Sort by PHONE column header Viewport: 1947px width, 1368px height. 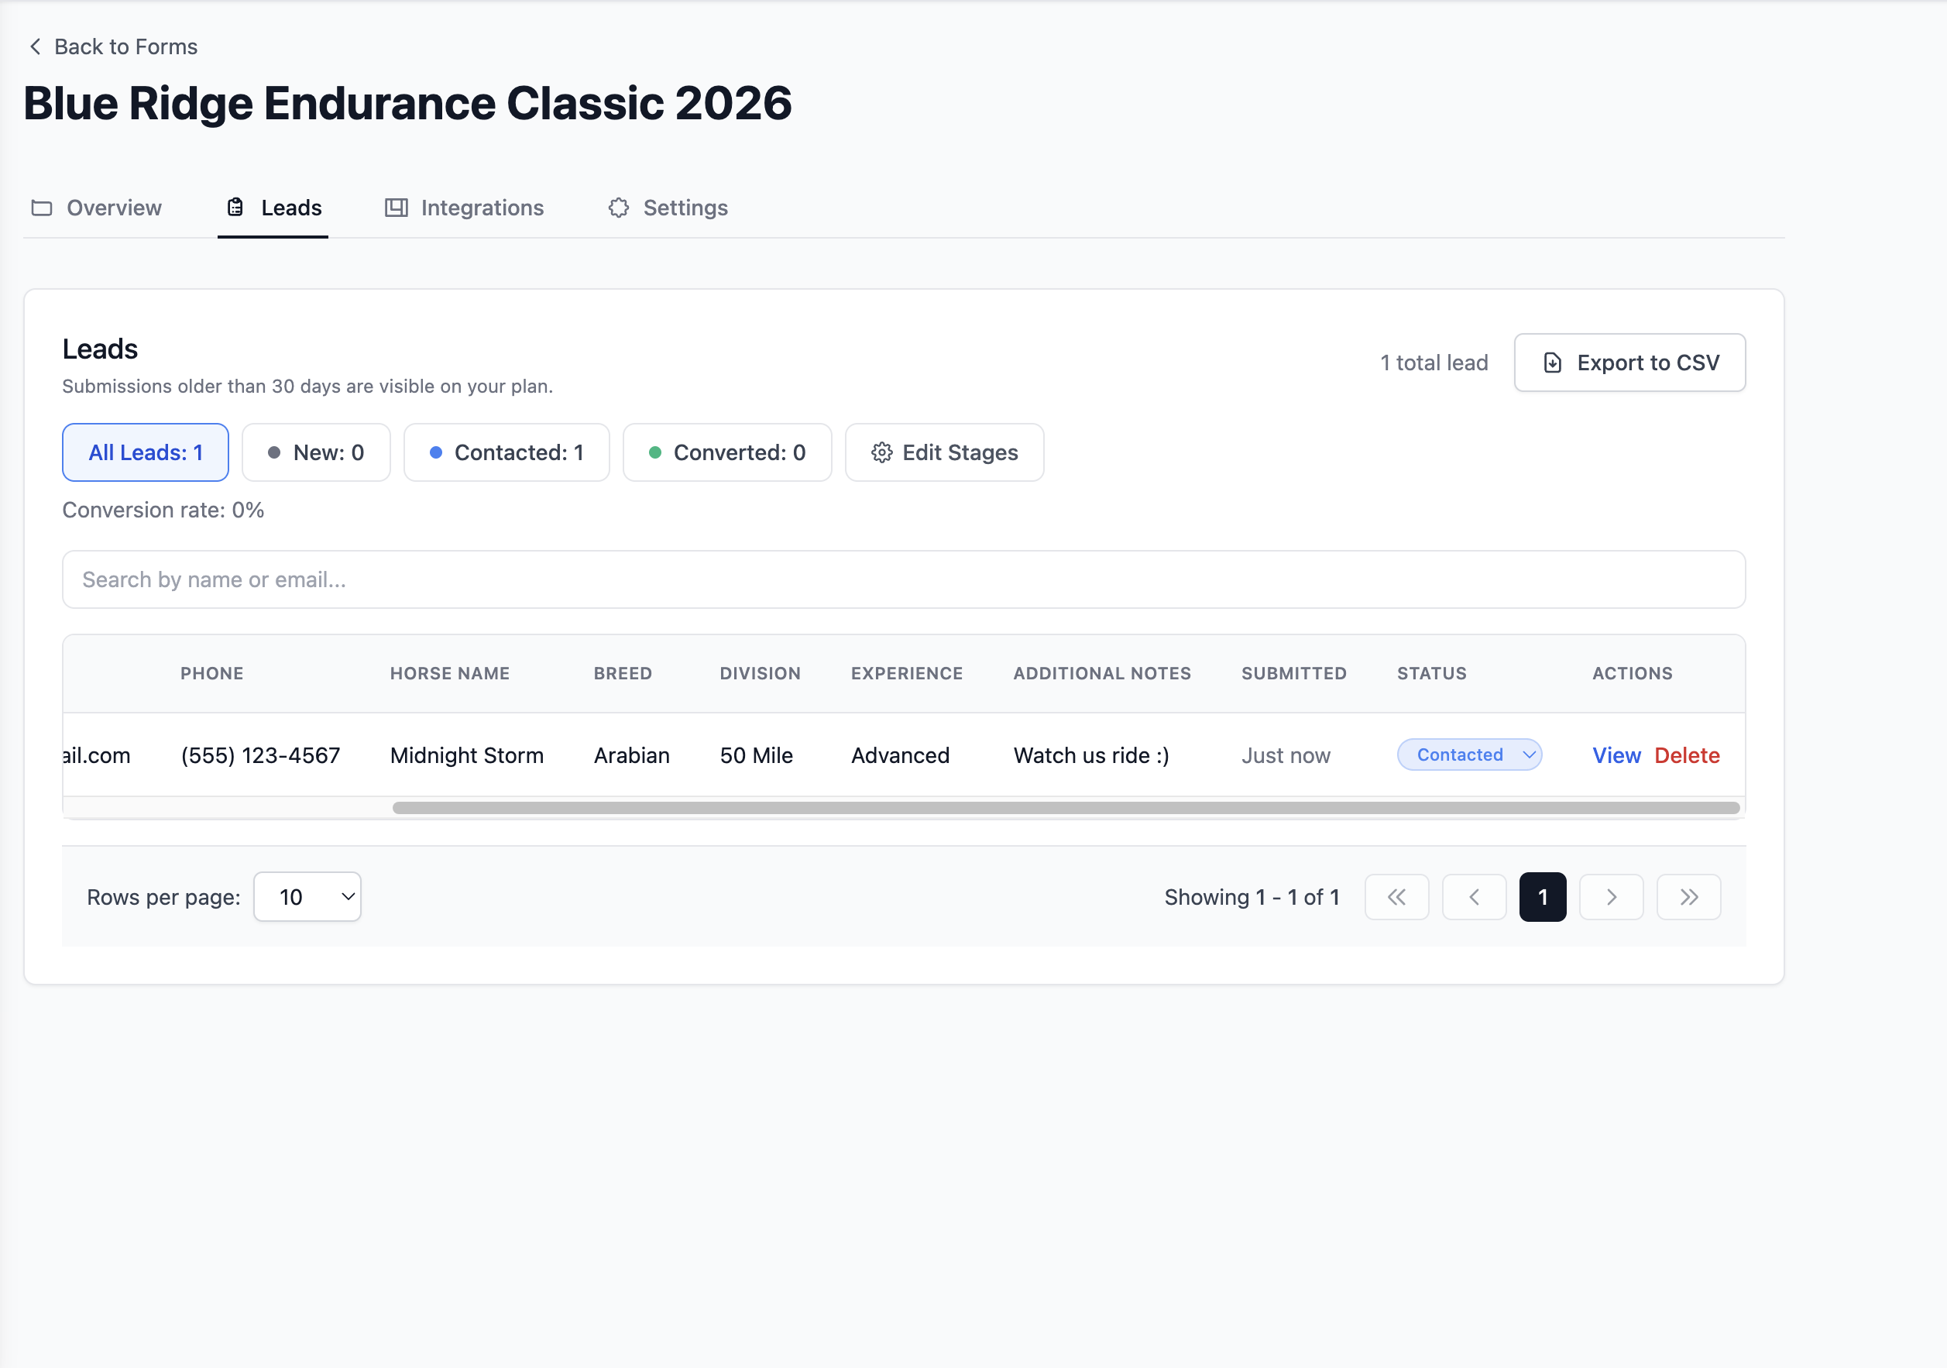pos(212,673)
